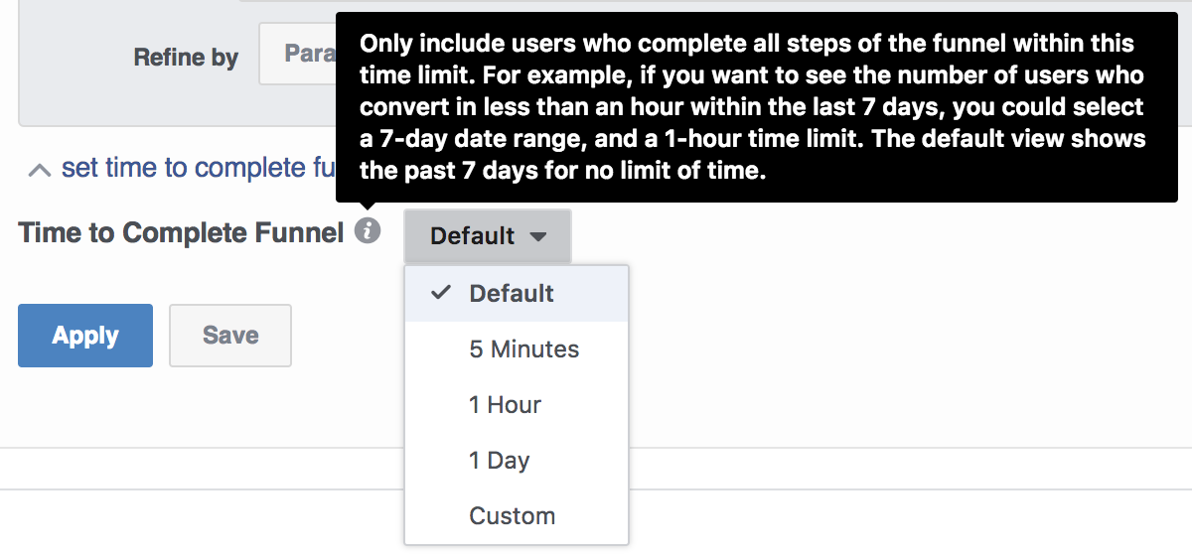
Task: Apply the funnel settings with the blue button
Action: (85, 336)
